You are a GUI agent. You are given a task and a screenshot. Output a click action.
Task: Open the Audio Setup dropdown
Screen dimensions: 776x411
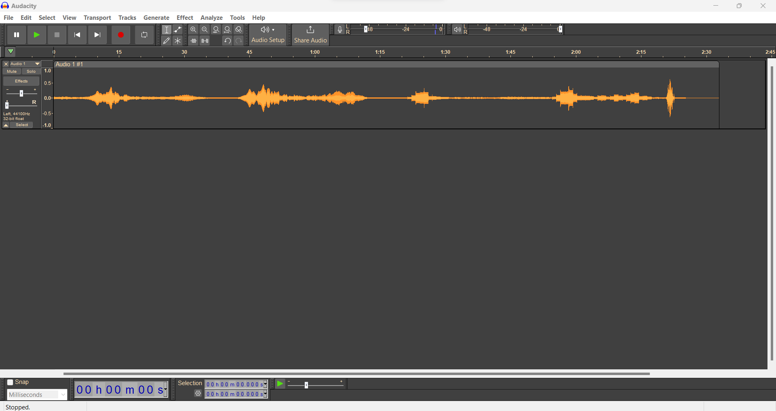pyautogui.click(x=268, y=35)
